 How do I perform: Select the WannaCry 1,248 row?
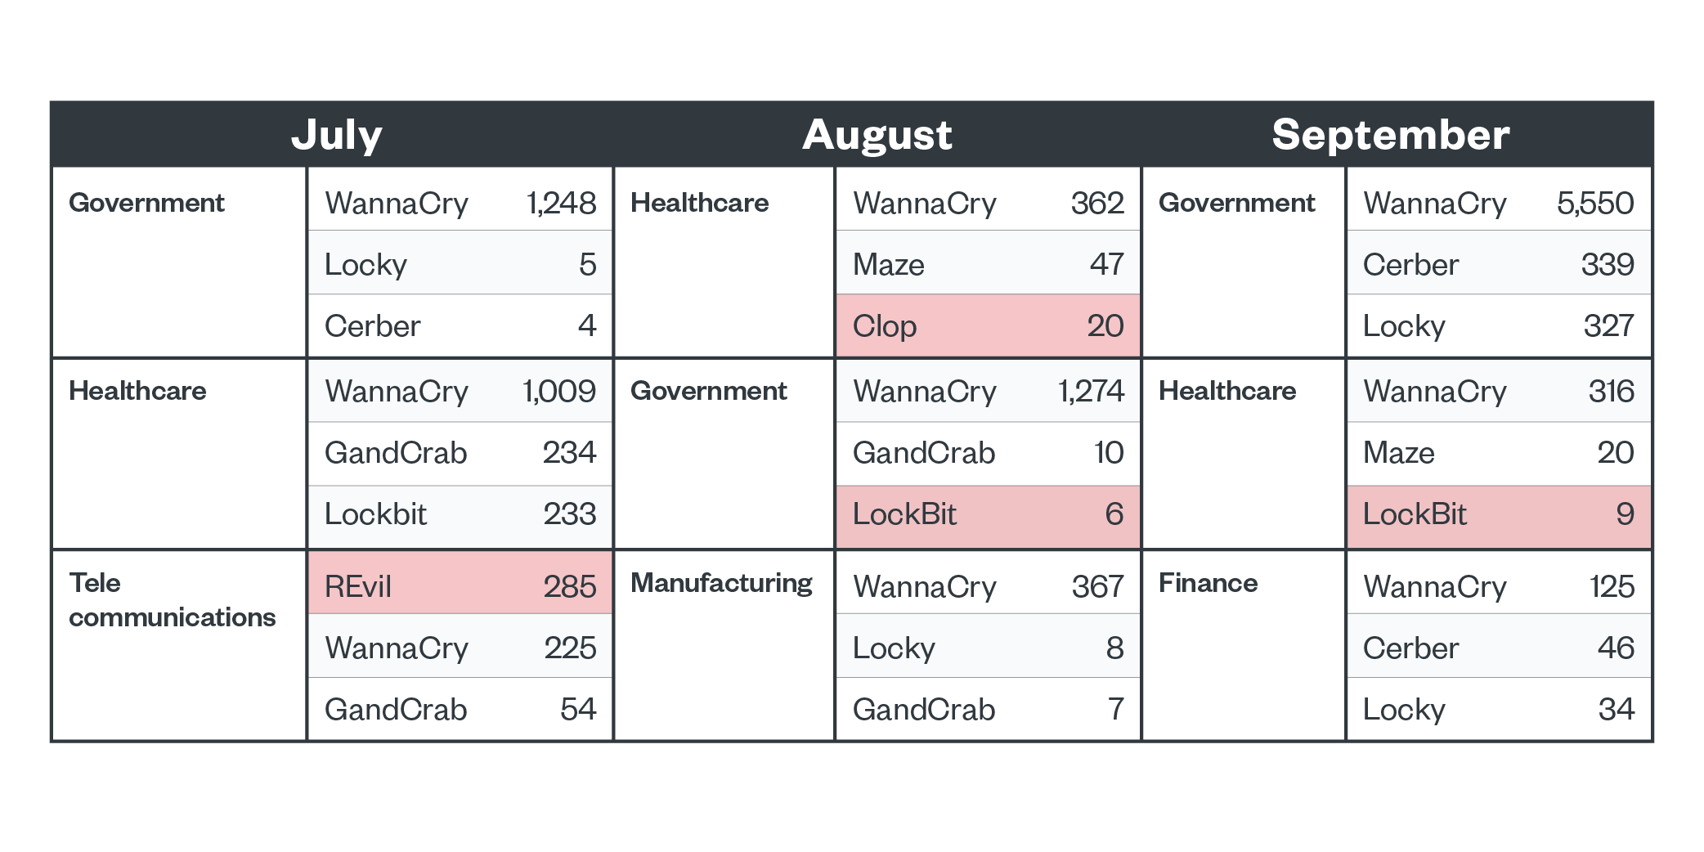(460, 203)
